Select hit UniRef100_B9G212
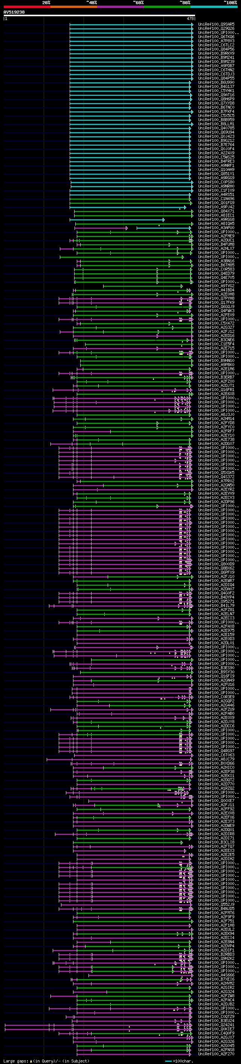The image size is (241, 1064). pos(216,141)
